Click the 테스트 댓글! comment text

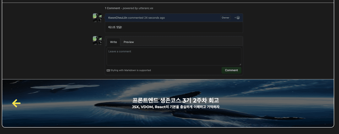115,27
